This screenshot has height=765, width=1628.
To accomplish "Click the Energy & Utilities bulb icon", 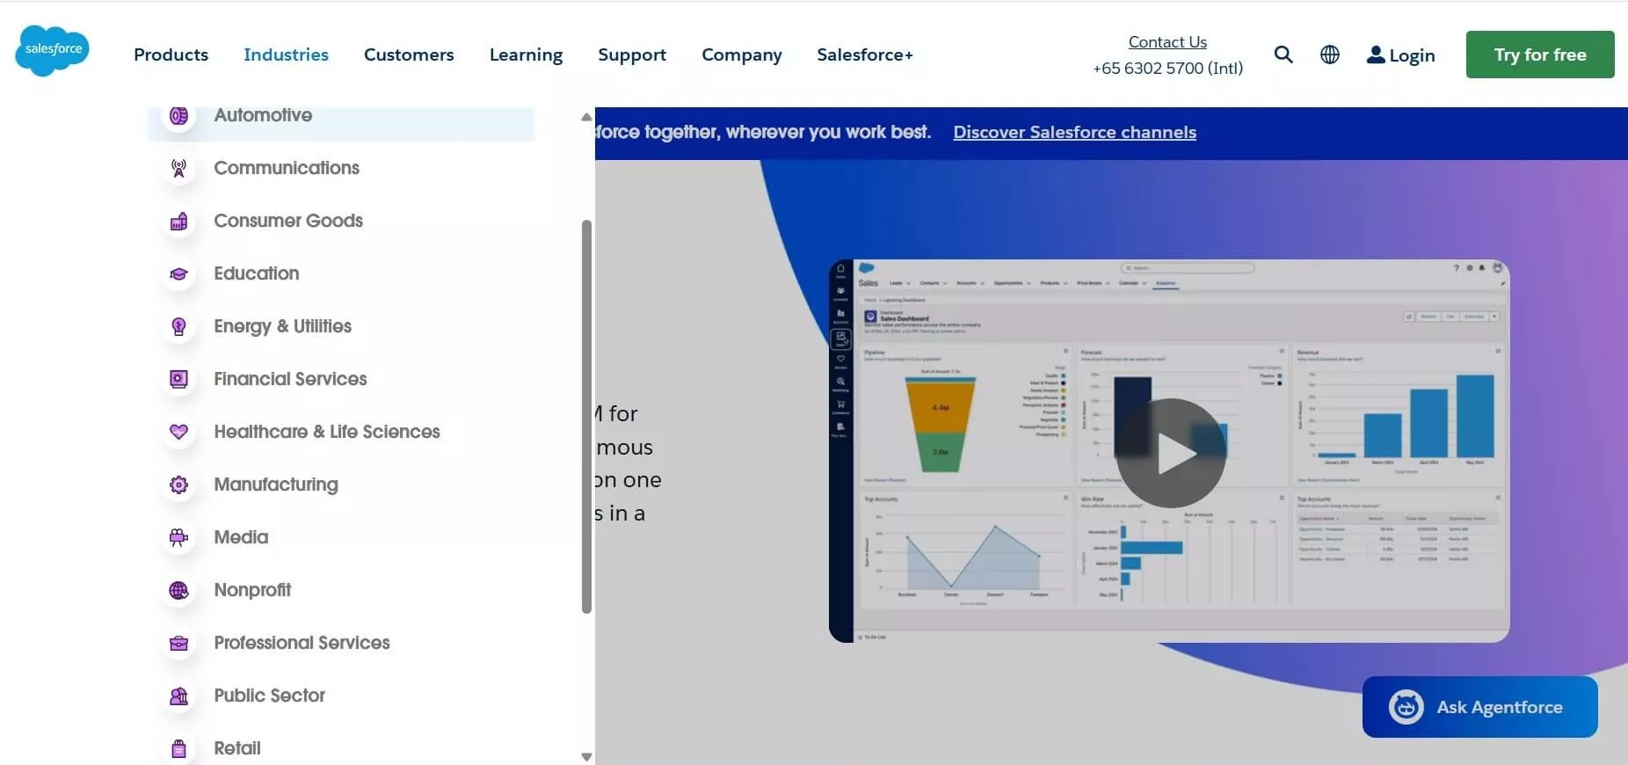I will (x=178, y=326).
